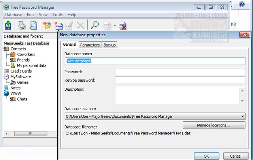Click Description scrollbar down arrow
Screen dimensions: 253x160
coord(242,101)
